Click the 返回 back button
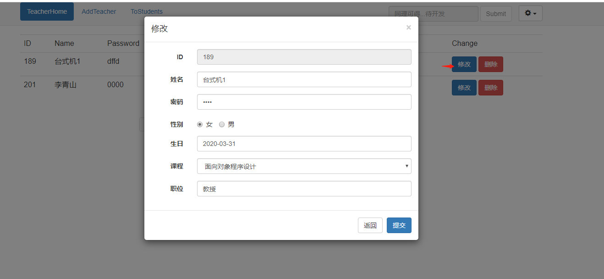 (x=370, y=225)
